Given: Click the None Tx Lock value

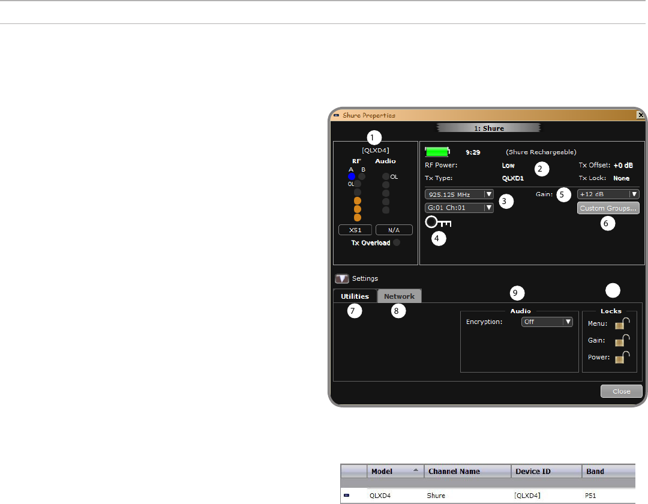Looking at the screenshot, I should coord(621,178).
